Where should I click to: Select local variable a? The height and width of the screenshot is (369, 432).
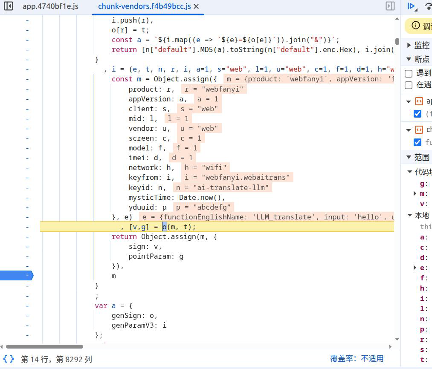(x=423, y=237)
